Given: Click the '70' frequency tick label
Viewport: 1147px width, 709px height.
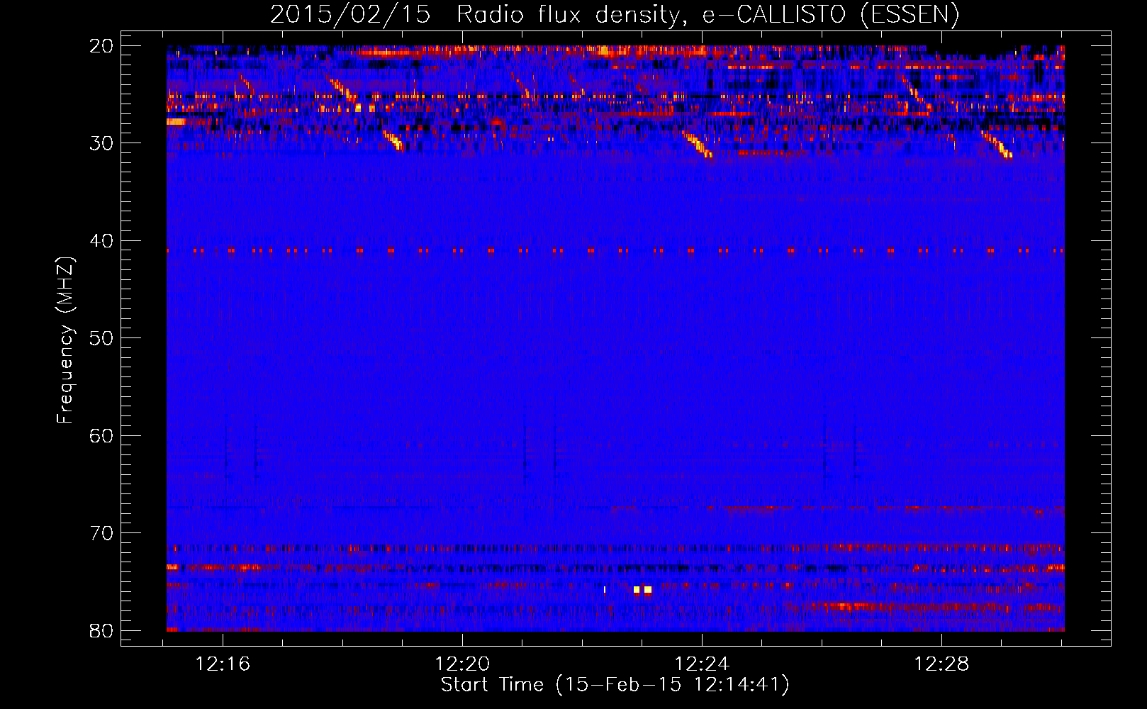Looking at the screenshot, I should coord(101,533).
